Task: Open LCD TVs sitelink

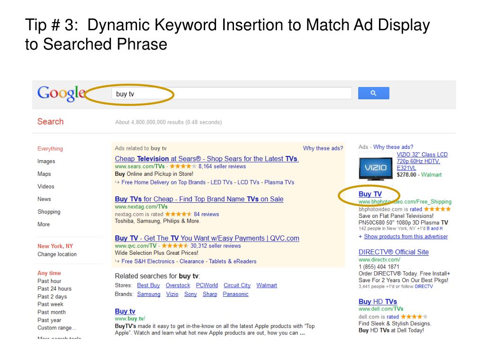Action: click(248, 182)
